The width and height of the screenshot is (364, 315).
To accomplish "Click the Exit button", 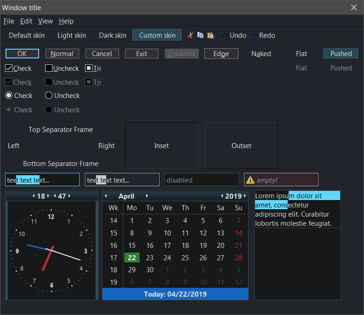I will tap(142, 54).
